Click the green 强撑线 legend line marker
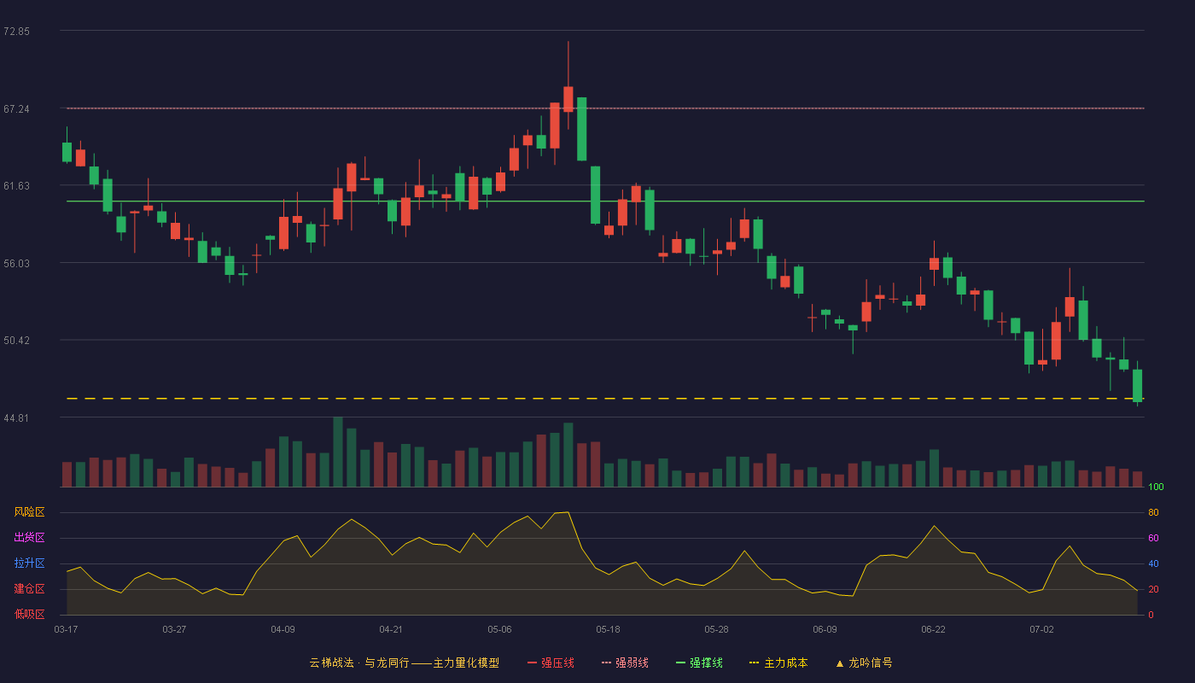The height and width of the screenshot is (683, 1195). click(680, 663)
